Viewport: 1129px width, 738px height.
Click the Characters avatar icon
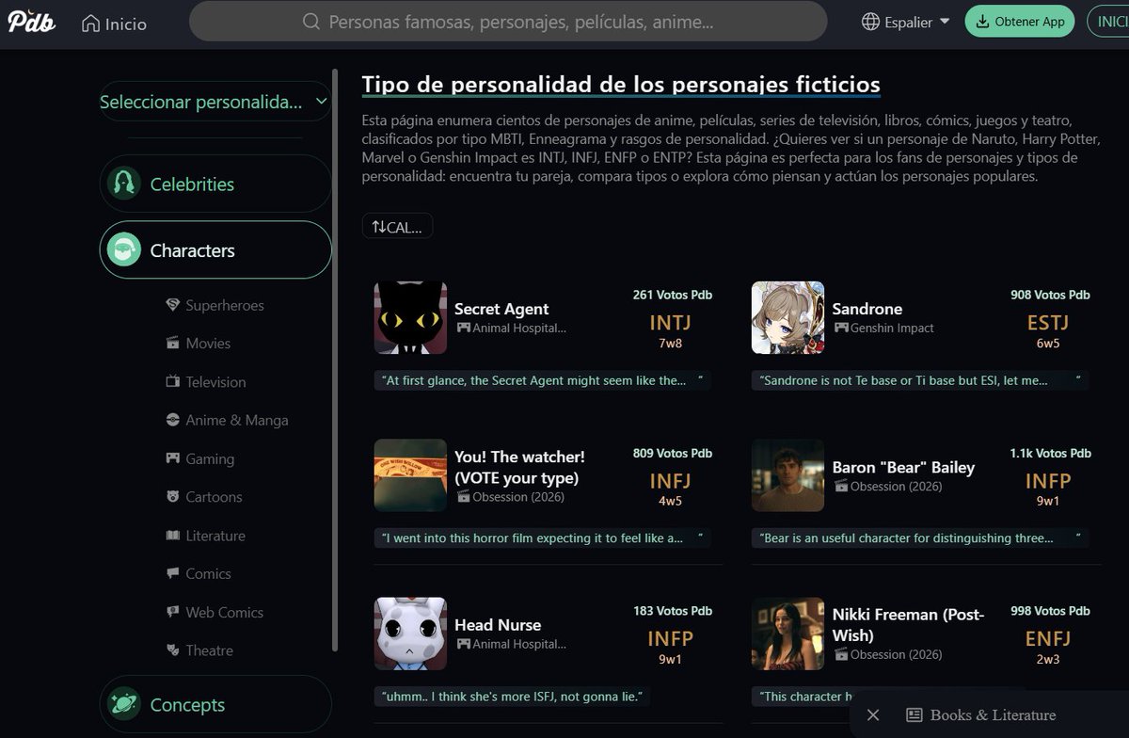(123, 250)
